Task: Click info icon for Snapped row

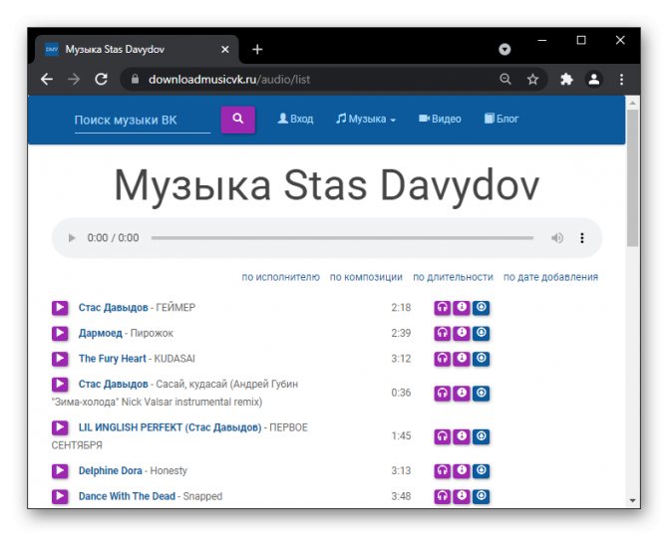Action: coord(462,496)
